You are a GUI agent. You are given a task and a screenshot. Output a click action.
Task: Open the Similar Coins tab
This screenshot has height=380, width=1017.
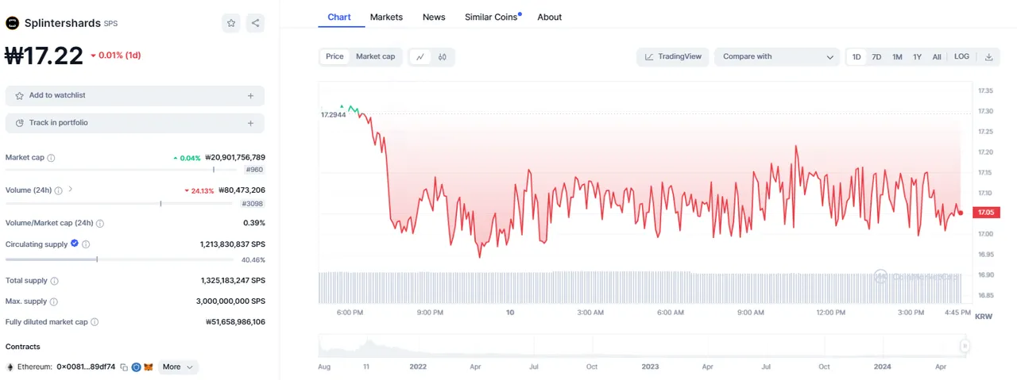[x=492, y=17]
